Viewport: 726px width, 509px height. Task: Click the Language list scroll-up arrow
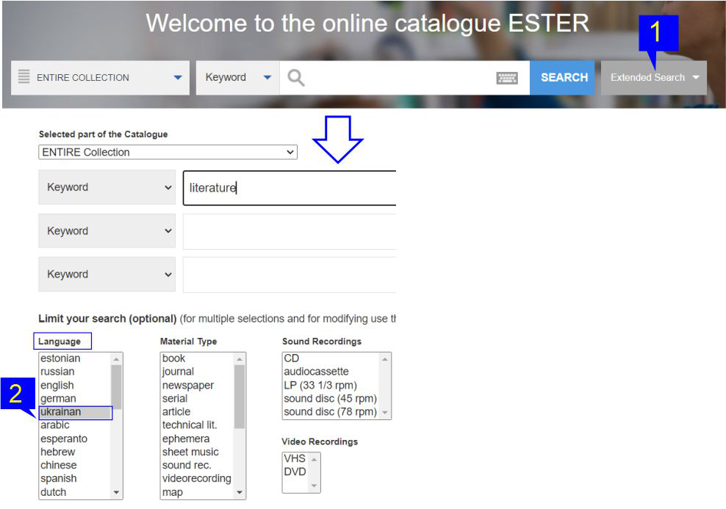(116, 359)
